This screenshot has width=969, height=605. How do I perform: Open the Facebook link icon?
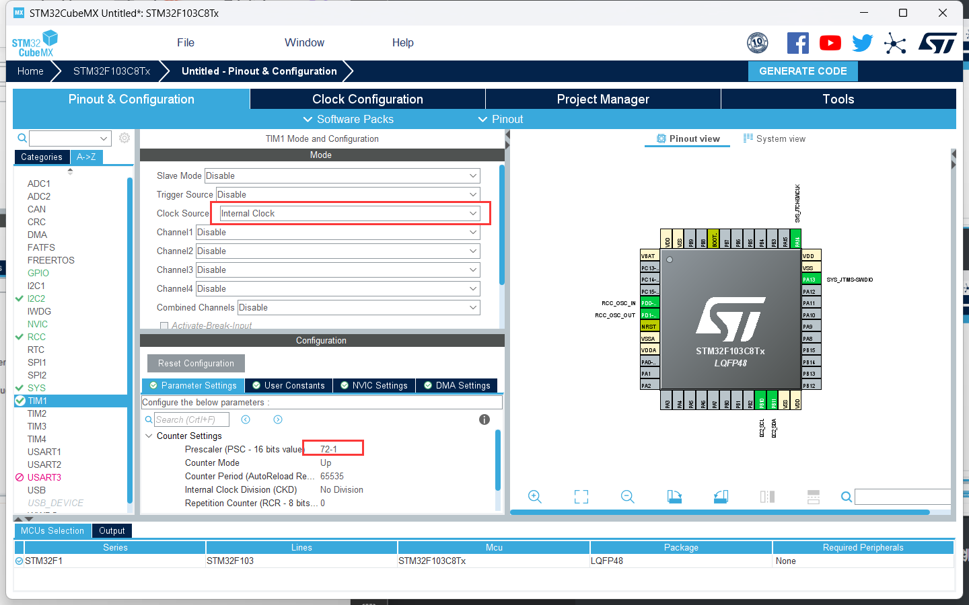coord(798,43)
